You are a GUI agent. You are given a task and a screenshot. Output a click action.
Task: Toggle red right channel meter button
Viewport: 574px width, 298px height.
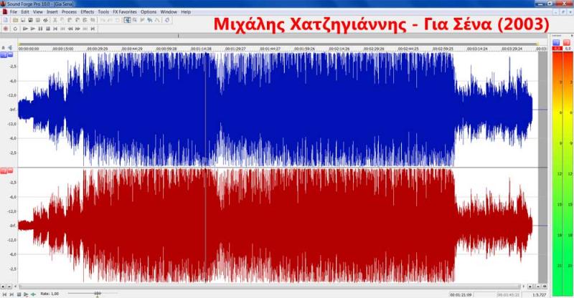[566, 42]
